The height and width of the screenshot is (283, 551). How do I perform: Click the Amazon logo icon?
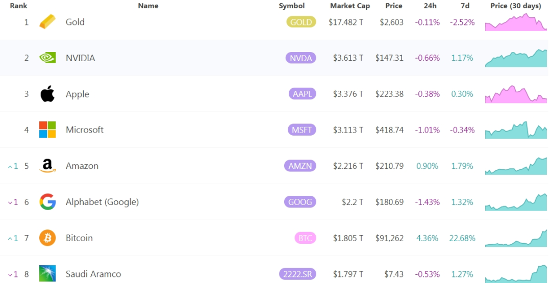tap(47, 166)
